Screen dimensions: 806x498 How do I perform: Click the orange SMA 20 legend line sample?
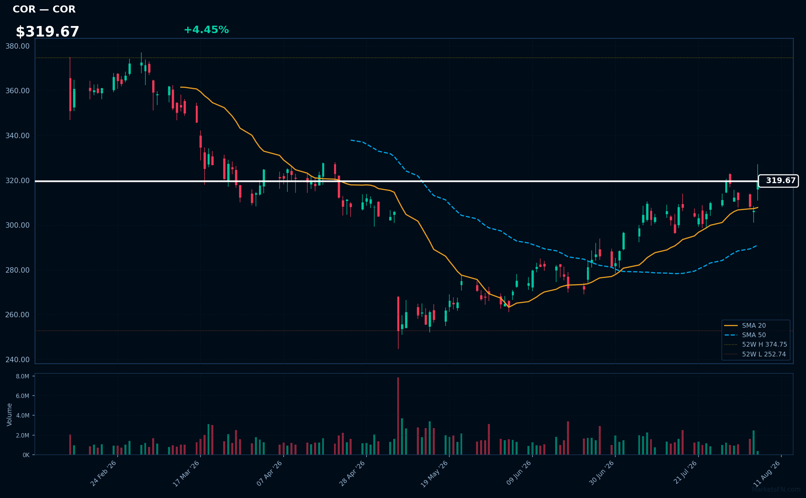pos(731,325)
